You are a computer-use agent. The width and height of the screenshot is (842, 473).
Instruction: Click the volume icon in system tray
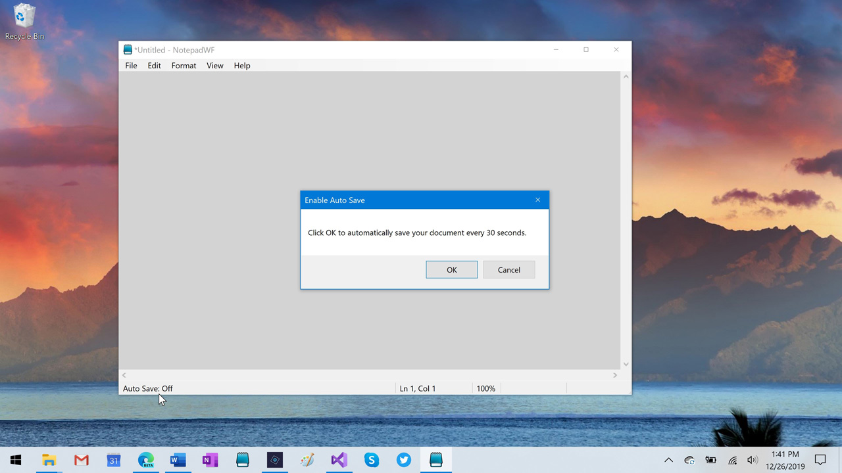click(753, 461)
